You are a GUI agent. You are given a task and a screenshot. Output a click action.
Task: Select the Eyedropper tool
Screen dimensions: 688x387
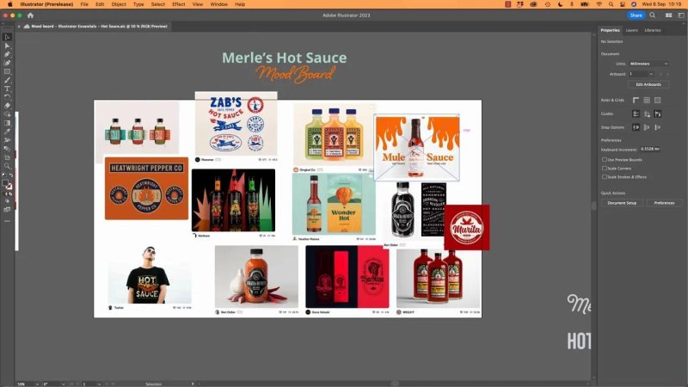7,132
